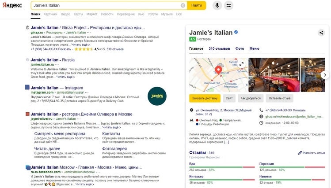Viewport: 331px width, 188px height.
Task: Click the 'Оставить отзыв' button
Action: [x=279, y=98]
